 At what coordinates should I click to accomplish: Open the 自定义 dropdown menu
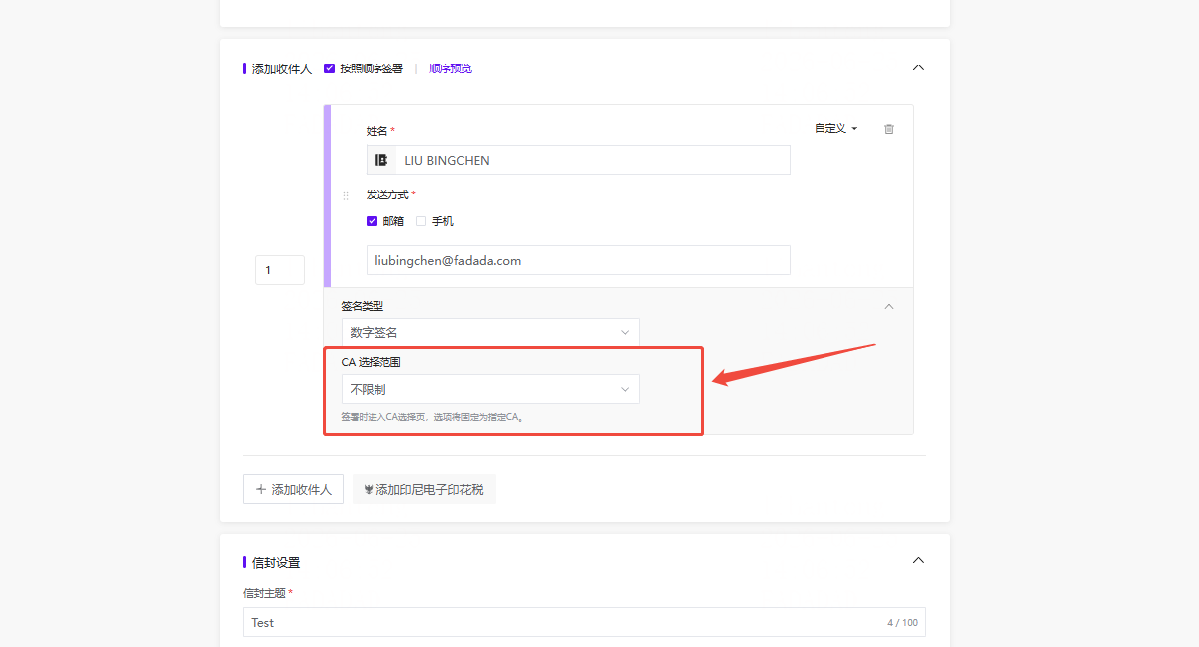[x=835, y=129]
